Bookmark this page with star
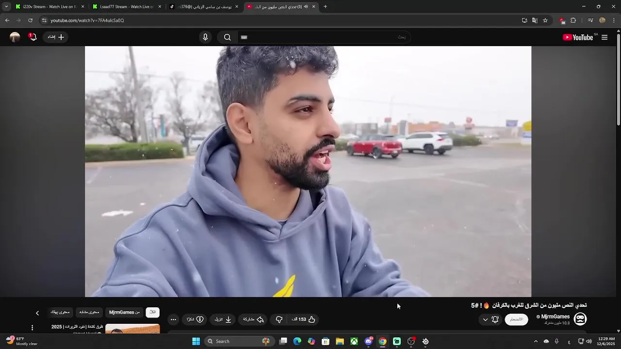This screenshot has width=621, height=349. click(545, 20)
